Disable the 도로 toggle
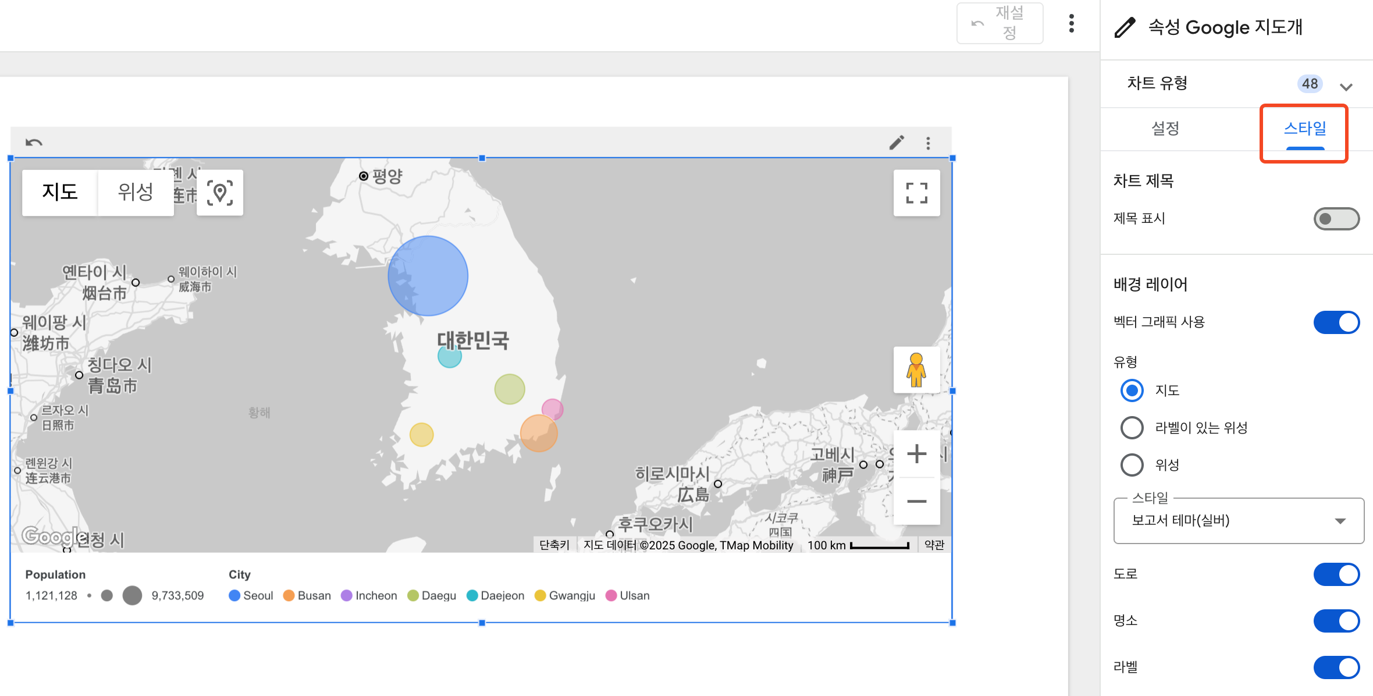The width and height of the screenshot is (1373, 696). tap(1336, 574)
